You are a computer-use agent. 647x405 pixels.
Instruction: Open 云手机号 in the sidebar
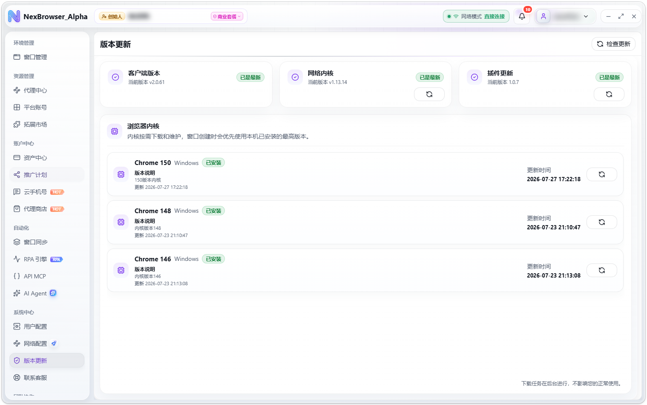pyautogui.click(x=47, y=192)
